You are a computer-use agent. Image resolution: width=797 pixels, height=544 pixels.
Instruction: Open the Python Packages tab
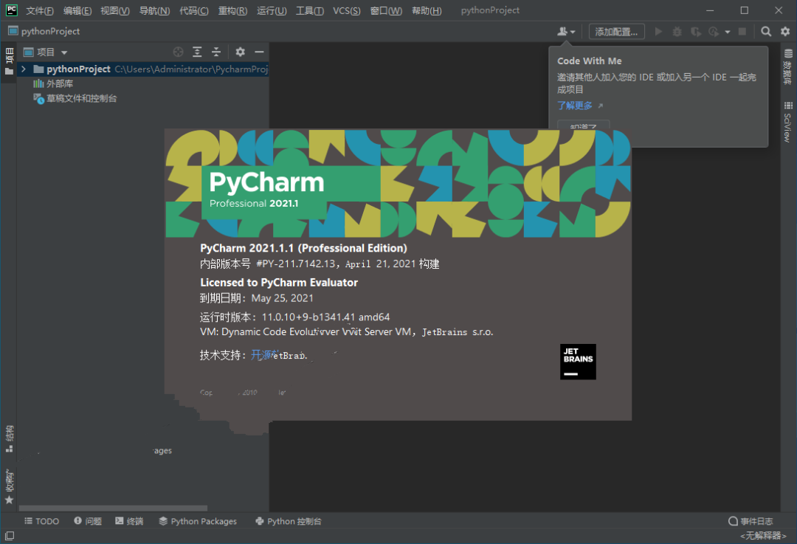[198, 521]
